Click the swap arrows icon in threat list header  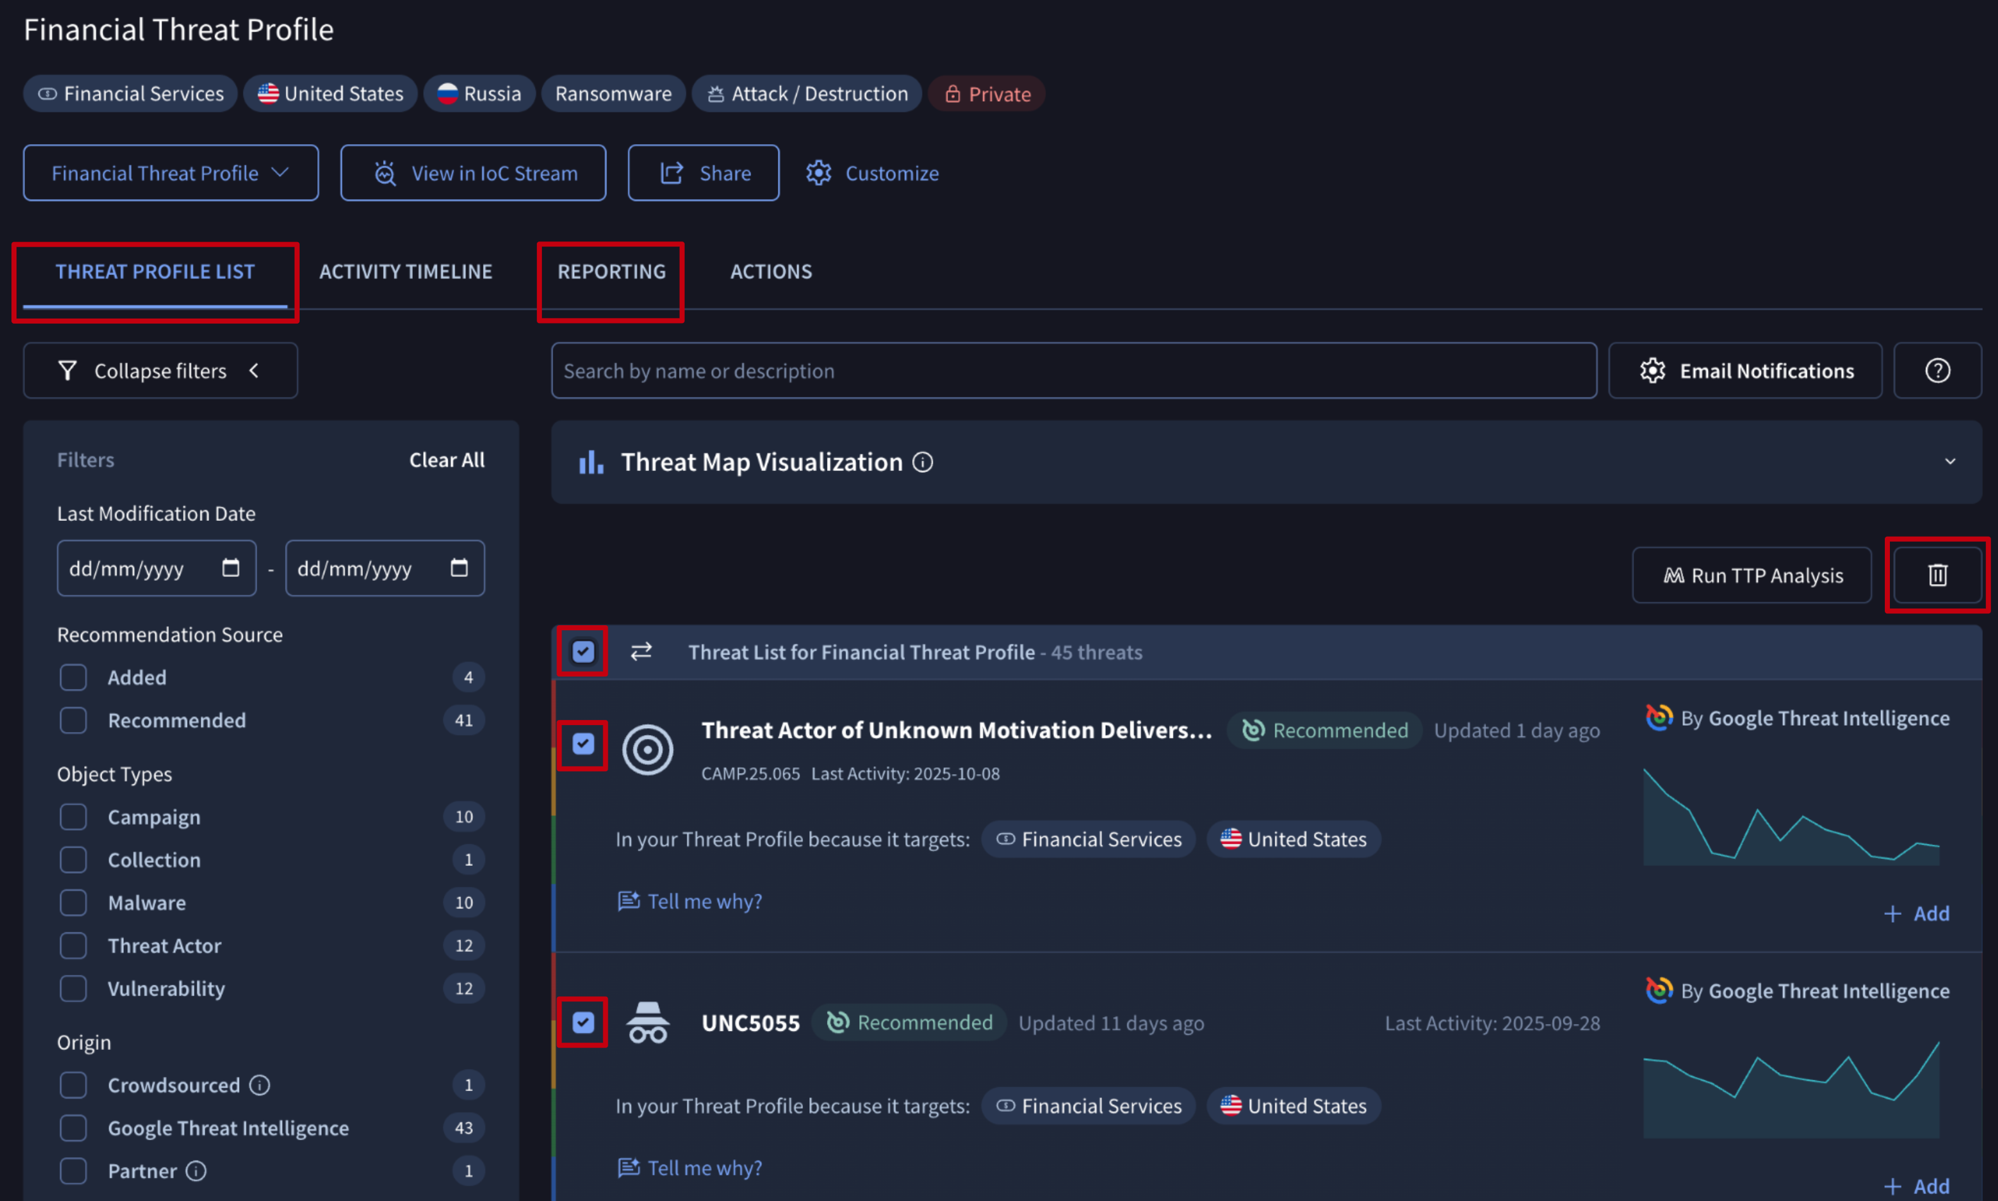[640, 652]
